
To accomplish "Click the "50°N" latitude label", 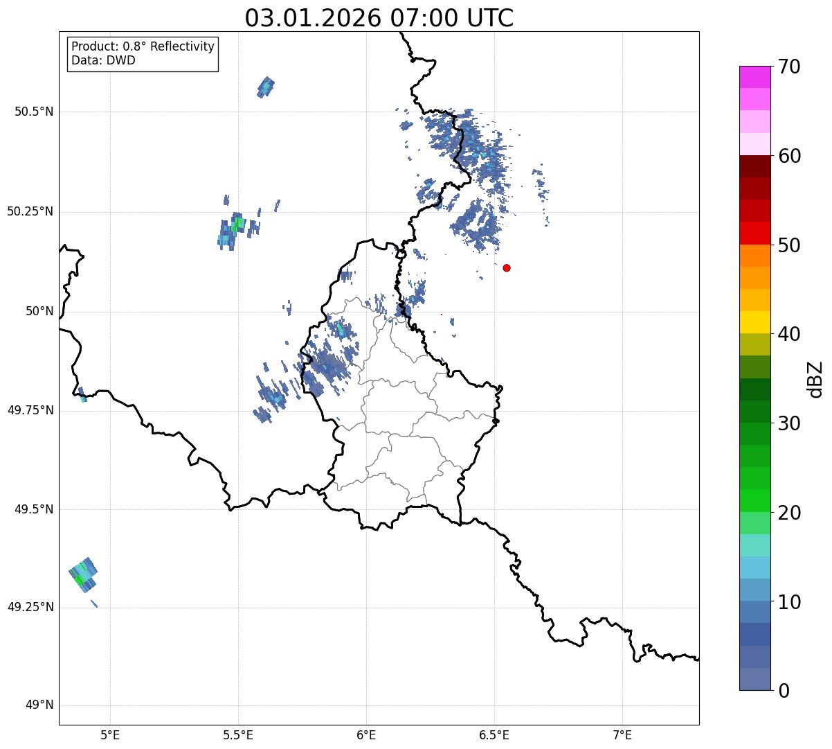I will 39,311.
